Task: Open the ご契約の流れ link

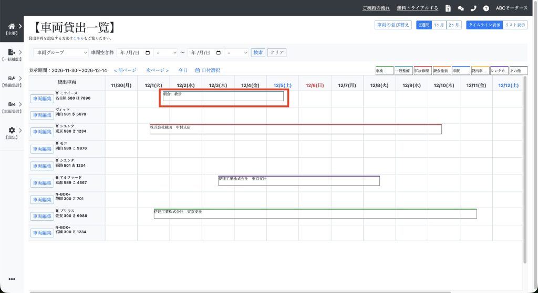Action: click(x=376, y=8)
